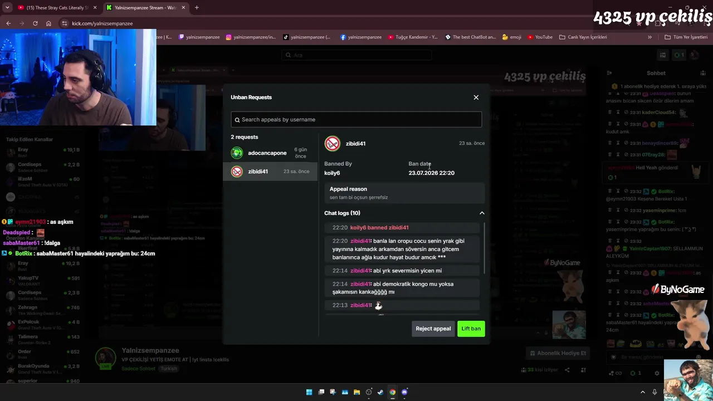View site information for kick.com
This screenshot has height=401, width=713.
click(x=65, y=23)
